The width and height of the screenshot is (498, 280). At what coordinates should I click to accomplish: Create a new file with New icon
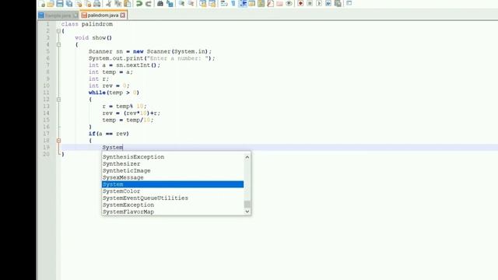42,3
